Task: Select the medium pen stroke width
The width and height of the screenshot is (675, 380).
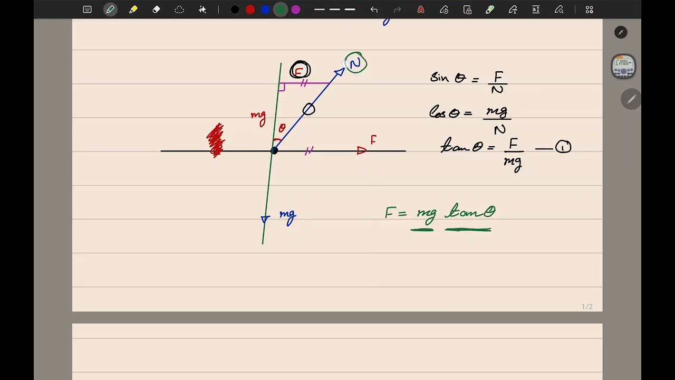Action: [x=334, y=9]
